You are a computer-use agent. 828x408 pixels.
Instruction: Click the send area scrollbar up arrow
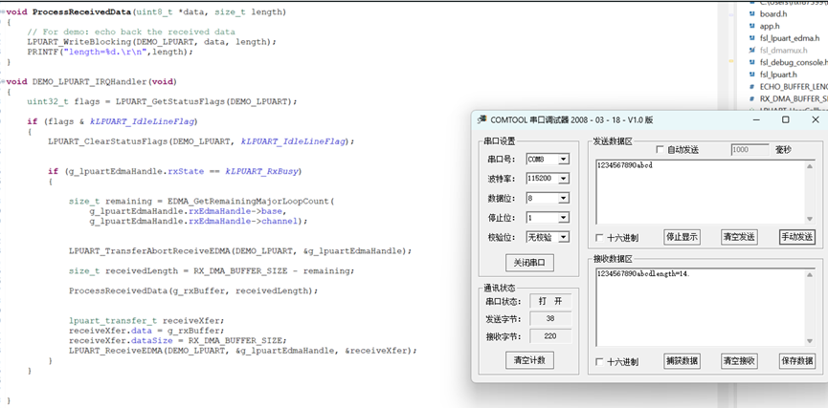click(x=810, y=166)
